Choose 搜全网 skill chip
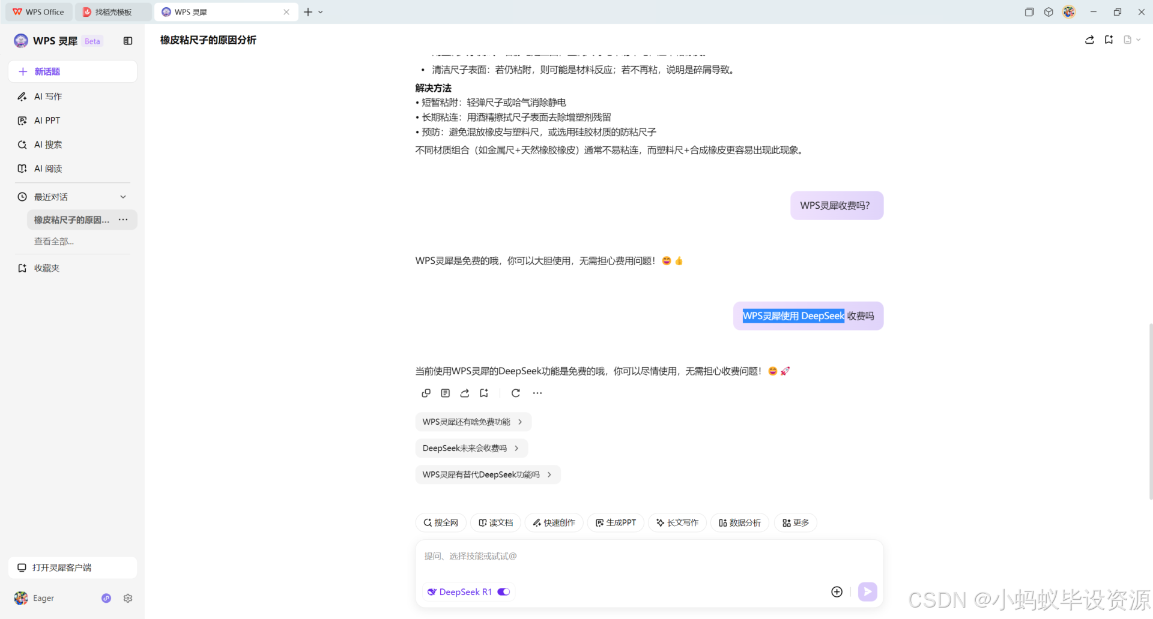 [x=441, y=522]
